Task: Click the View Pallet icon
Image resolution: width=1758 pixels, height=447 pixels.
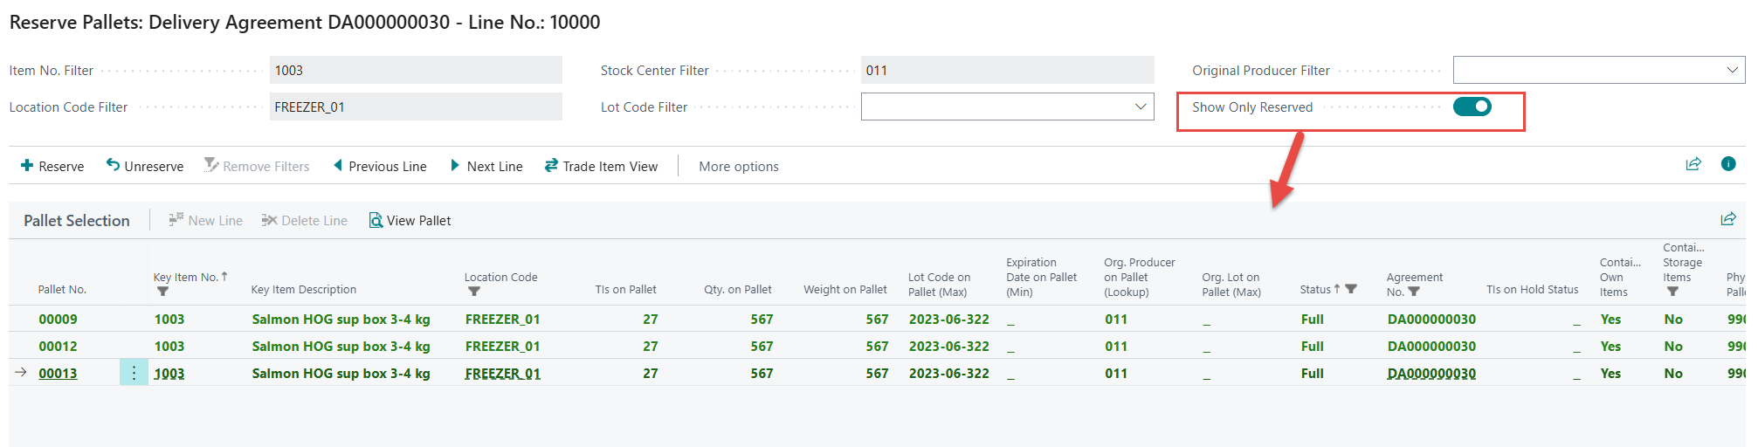Action: (376, 221)
